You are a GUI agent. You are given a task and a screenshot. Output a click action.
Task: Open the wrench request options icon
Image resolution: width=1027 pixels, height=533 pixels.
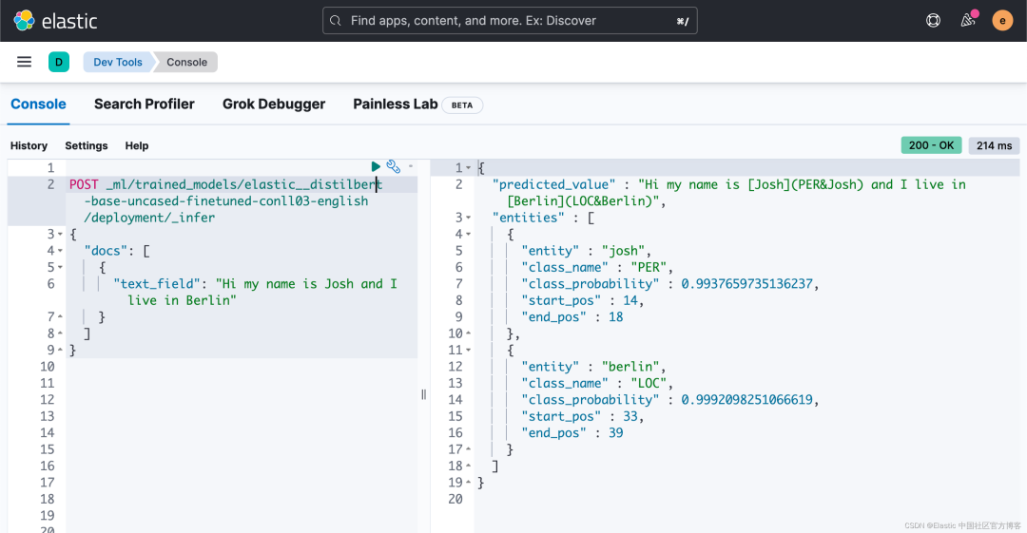393,166
